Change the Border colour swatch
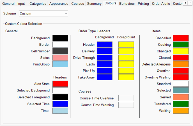Screen dimensions: 193x126 (x=60, y=45)
